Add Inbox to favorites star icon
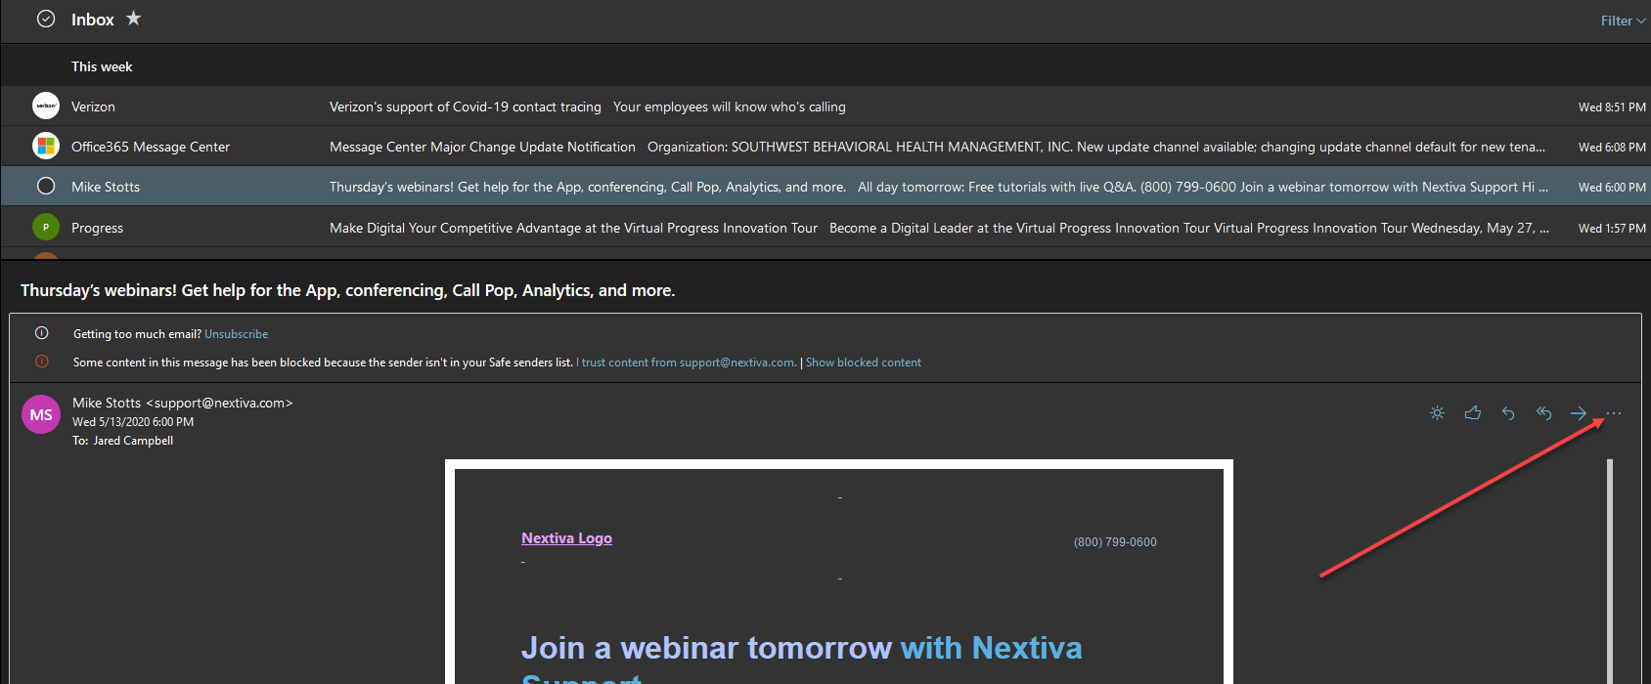This screenshot has height=684, width=1651. click(133, 19)
